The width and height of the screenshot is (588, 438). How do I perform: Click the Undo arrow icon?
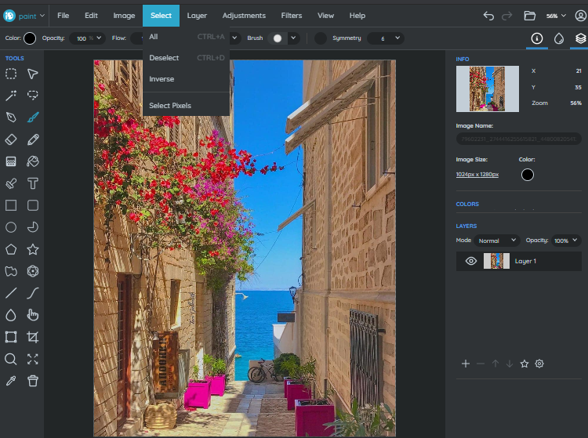(488, 16)
